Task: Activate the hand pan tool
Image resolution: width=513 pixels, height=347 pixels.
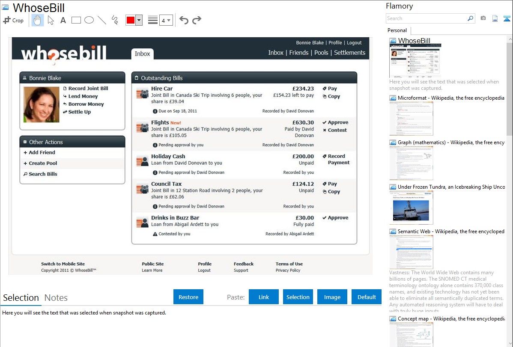Action: 38,20
